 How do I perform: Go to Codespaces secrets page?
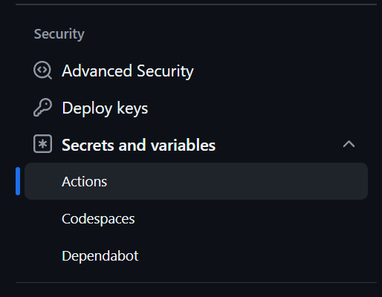[98, 219]
